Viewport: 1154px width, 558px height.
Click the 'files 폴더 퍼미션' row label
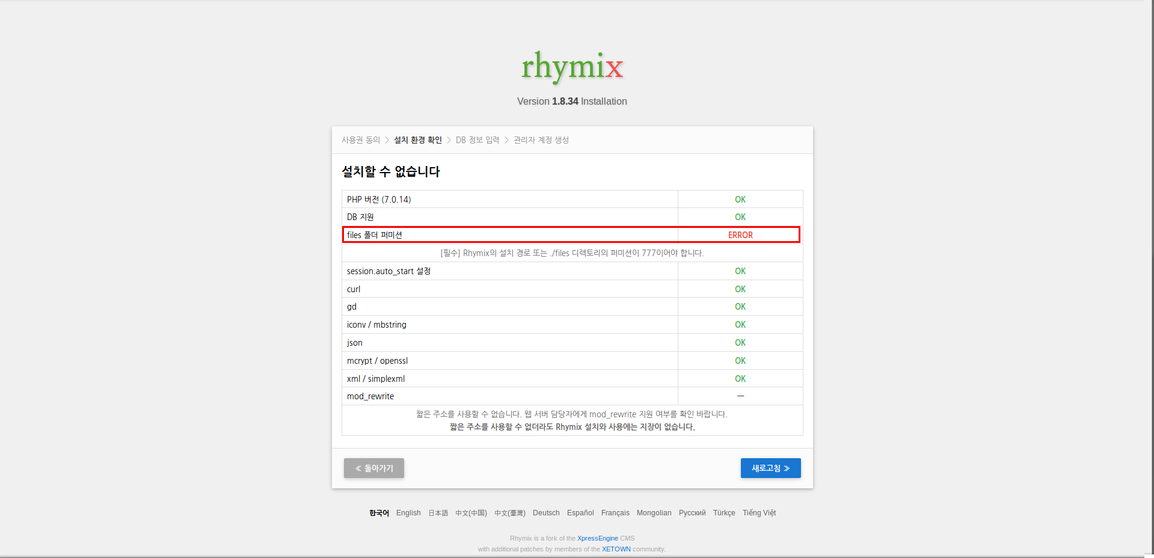[374, 235]
